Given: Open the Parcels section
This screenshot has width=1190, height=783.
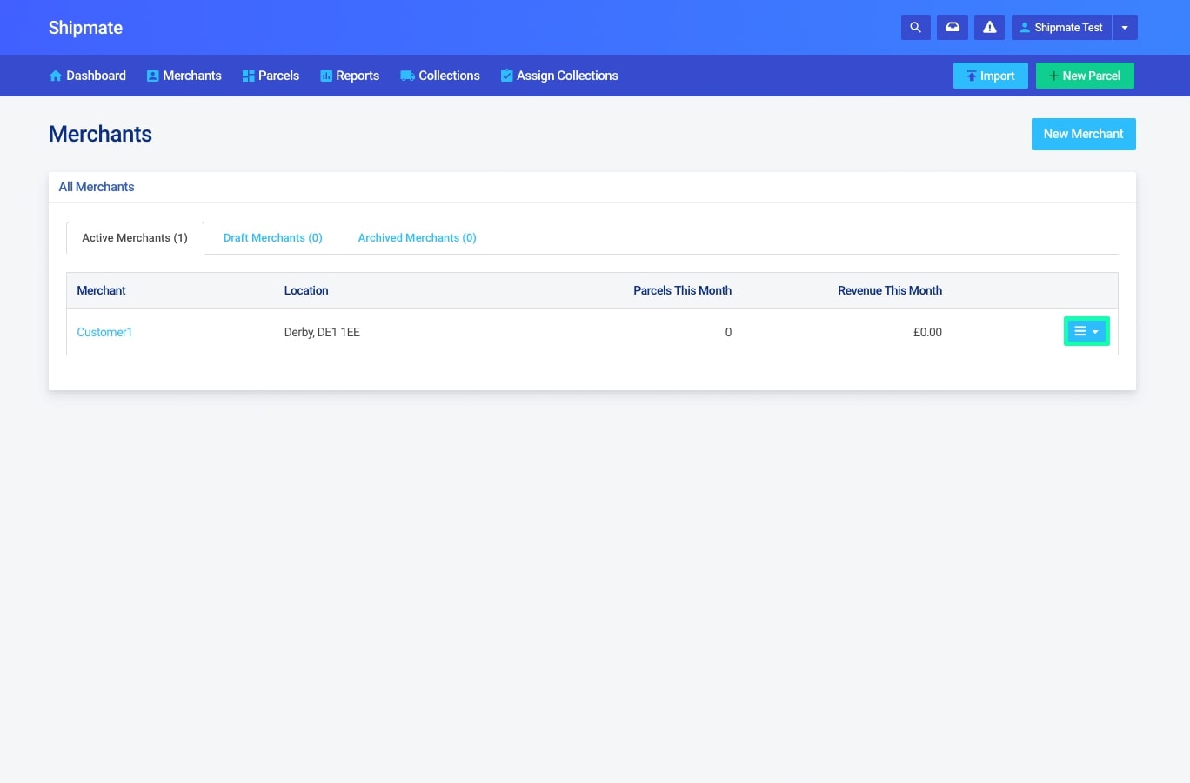Looking at the screenshot, I should click(x=271, y=76).
